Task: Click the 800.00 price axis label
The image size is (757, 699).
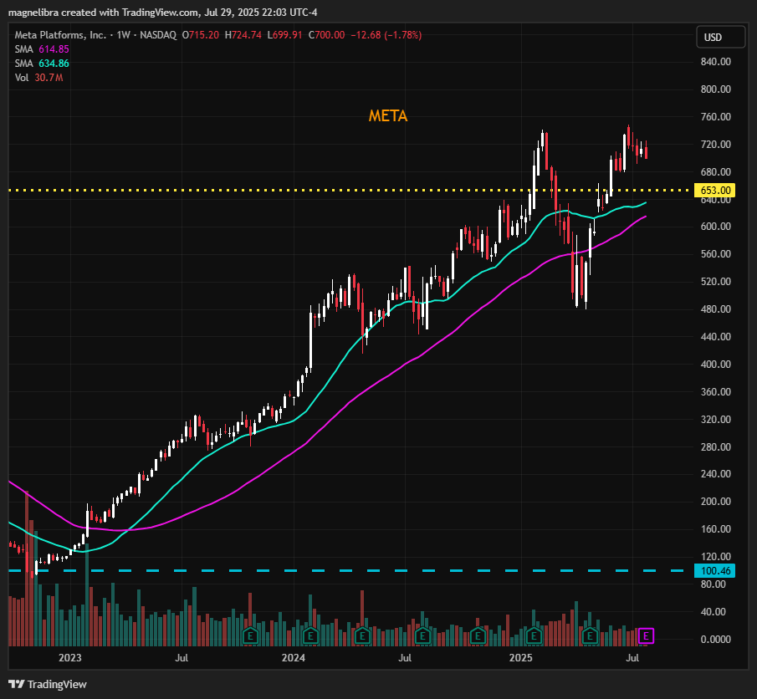Action: (x=715, y=89)
